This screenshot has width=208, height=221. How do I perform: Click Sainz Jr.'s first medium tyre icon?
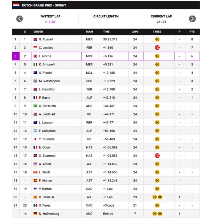tap(155, 197)
